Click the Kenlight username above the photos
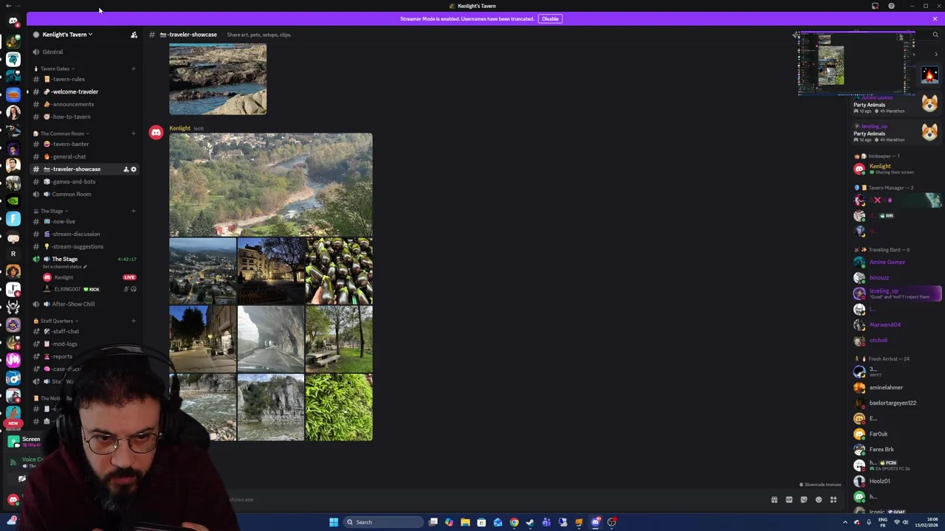945x531 pixels. (179, 128)
